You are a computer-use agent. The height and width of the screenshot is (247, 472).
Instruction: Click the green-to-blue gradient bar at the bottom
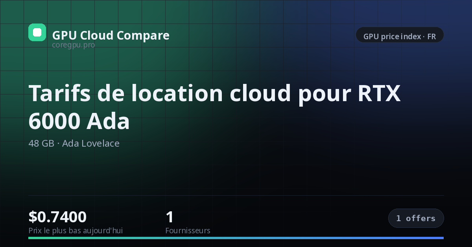pos(236,238)
